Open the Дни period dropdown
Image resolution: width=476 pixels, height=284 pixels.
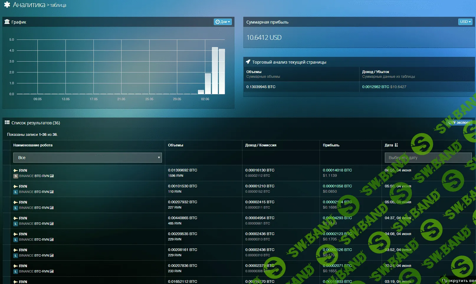[x=223, y=22]
